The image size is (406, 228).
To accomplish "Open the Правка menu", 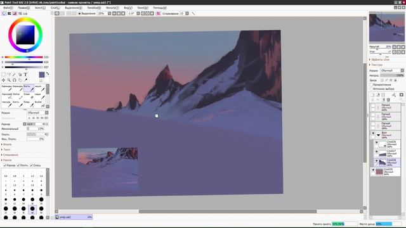I will [24, 8].
